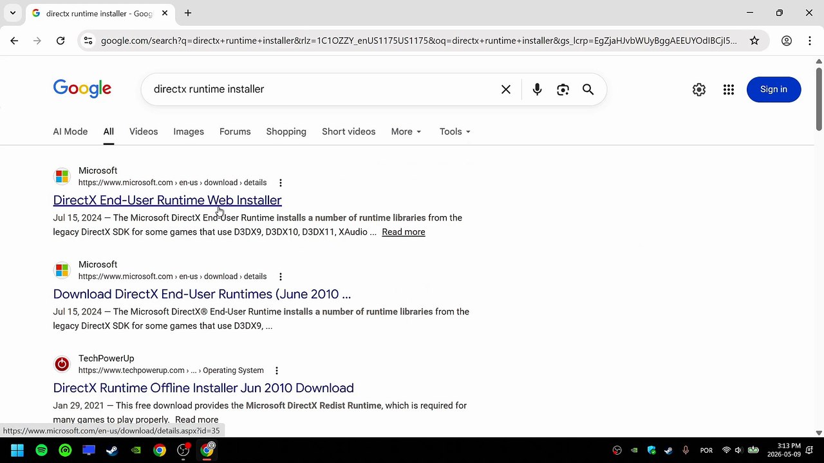Viewport: 824px width, 463px height.
Task: Open OBS Studio from the taskbar
Action: click(x=183, y=450)
